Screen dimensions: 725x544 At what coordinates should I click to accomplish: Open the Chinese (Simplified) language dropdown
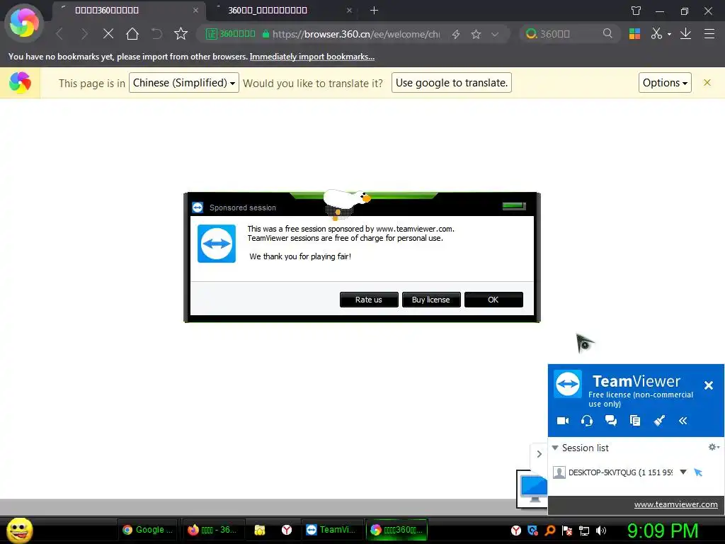pos(184,83)
